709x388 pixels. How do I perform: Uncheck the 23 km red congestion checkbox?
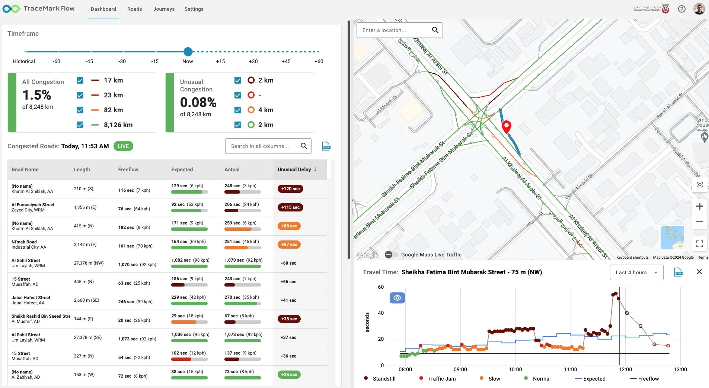coord(80,95)
